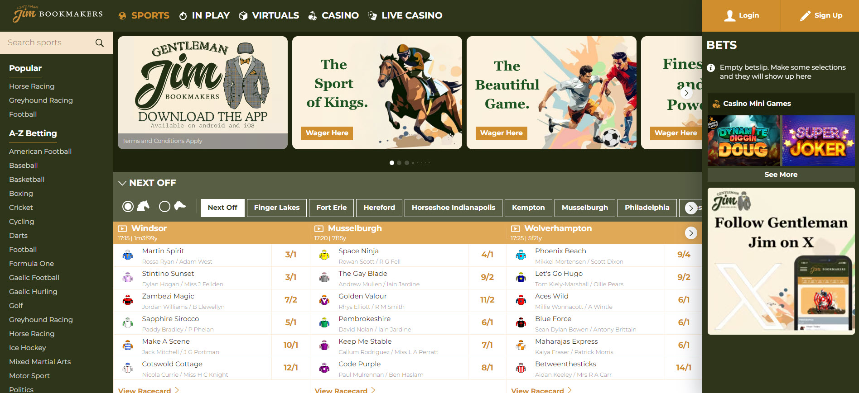This screenshot has width=859, height=393.
Task: Open Mixed Martial Arts in the sidebar
Action: (x=40, y=362)
